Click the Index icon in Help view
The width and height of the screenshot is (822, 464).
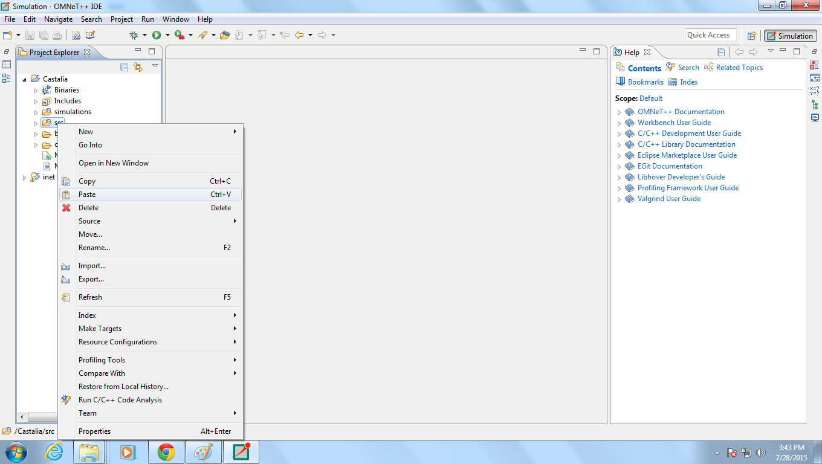673,82
